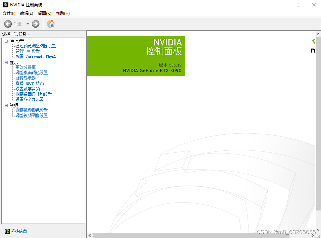Click the 3D 设置 category label

click(17, 41)
